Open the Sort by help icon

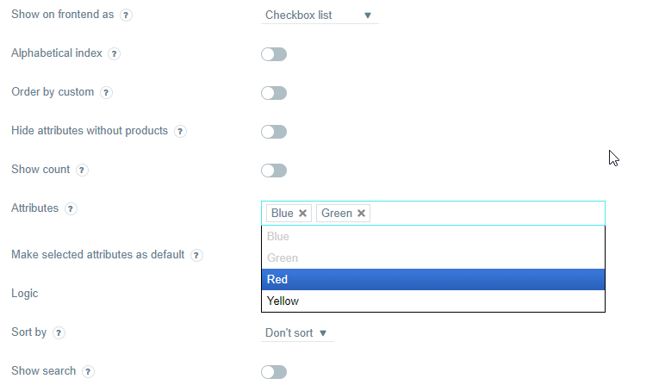59,333
